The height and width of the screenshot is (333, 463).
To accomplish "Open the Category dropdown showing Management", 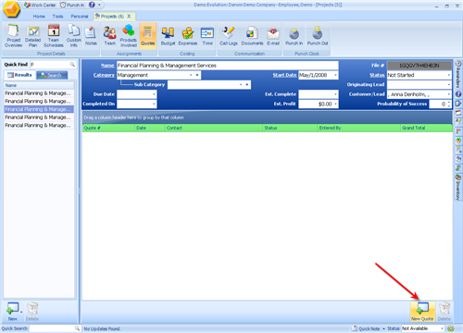I will point(191,75).
